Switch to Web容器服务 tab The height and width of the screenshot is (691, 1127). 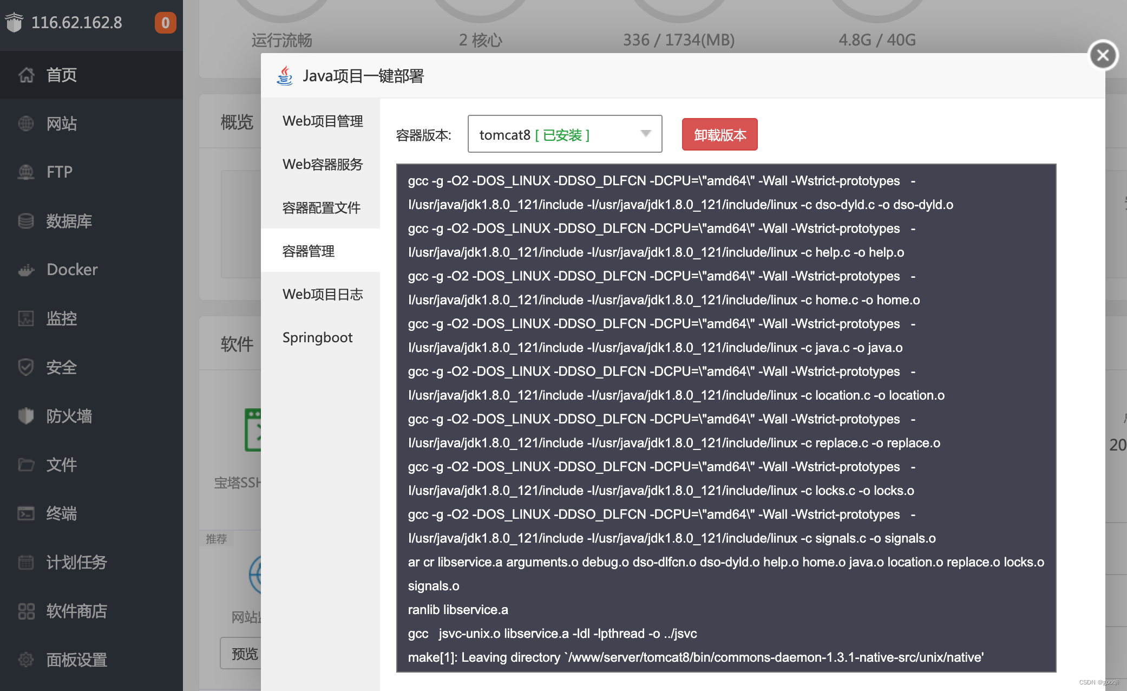[320, 164]
